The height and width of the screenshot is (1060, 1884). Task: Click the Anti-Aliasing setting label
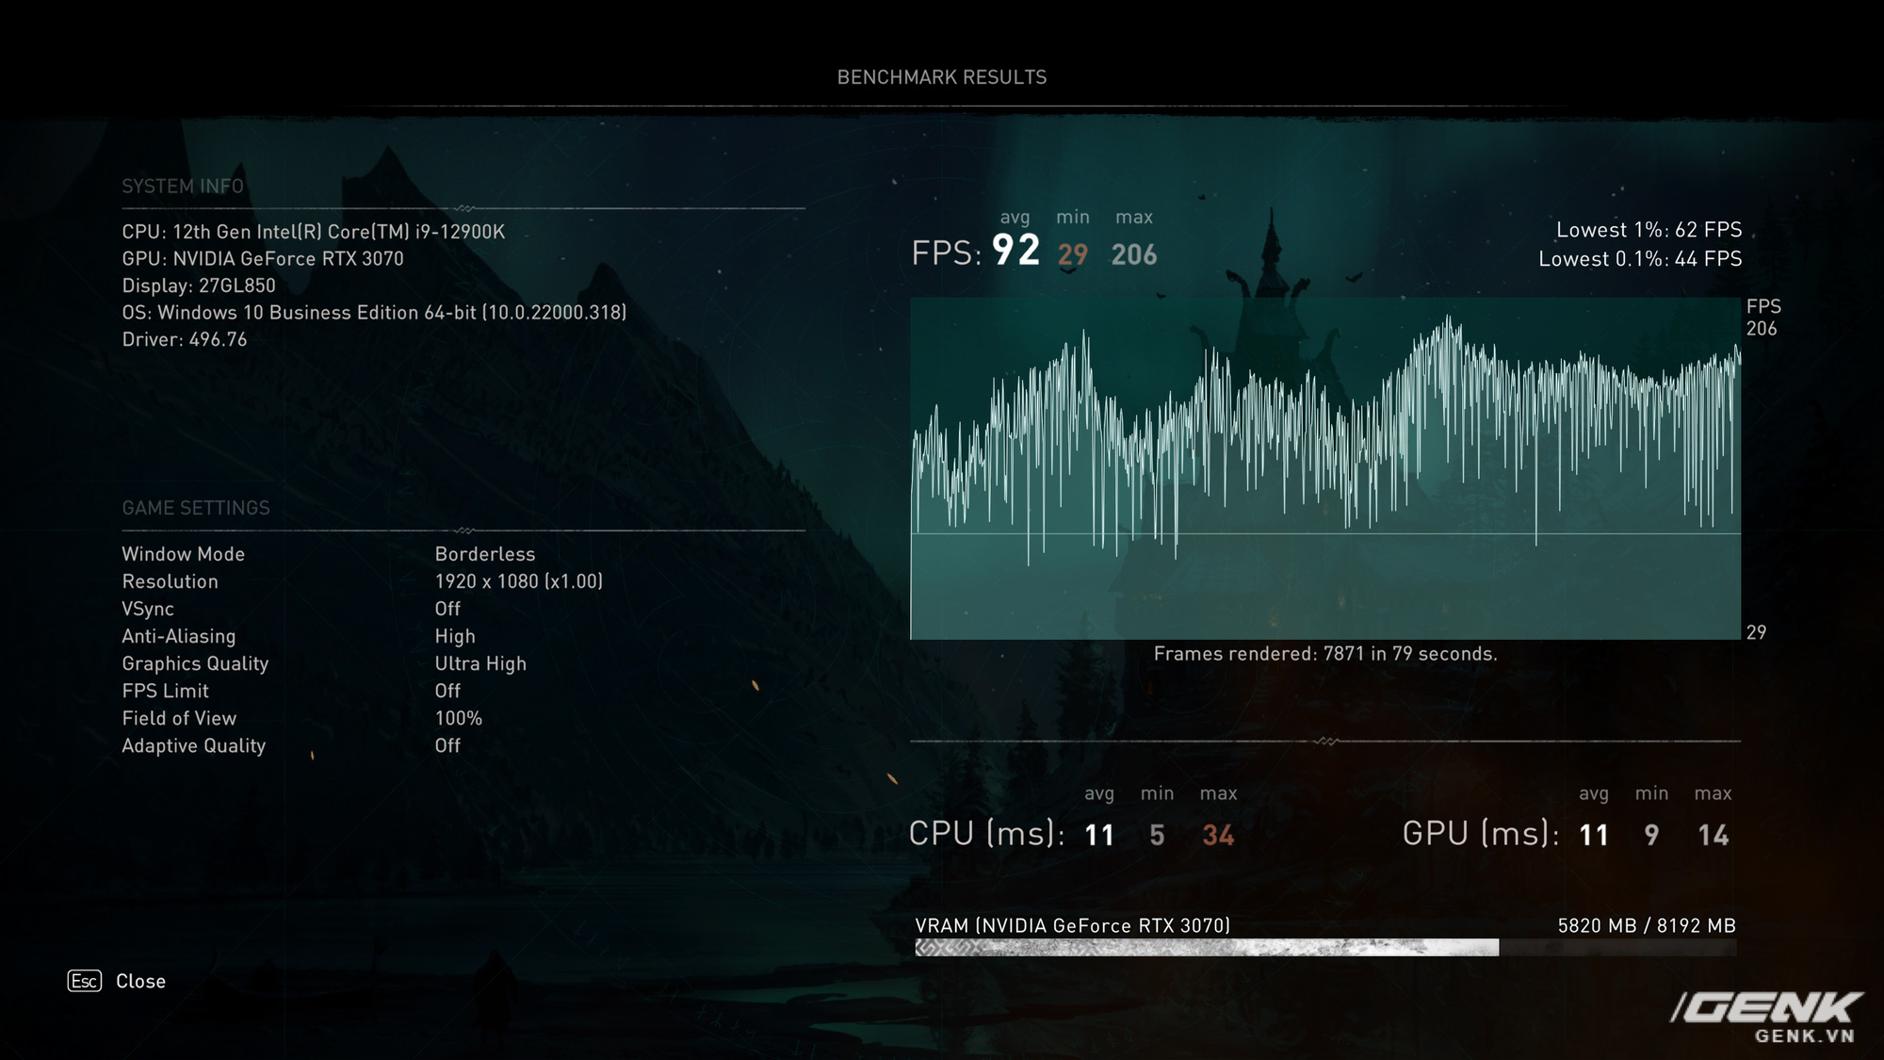(179, 636)
